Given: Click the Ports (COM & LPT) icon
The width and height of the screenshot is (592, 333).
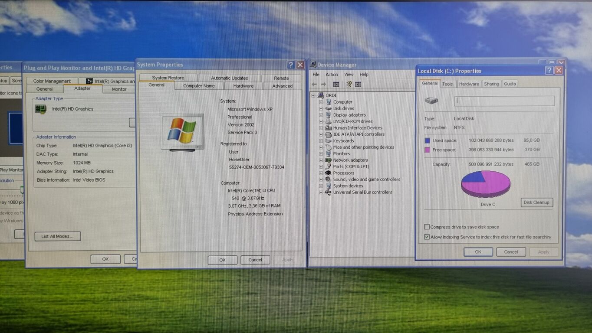Looking at the screenshot, I should 329,166.
